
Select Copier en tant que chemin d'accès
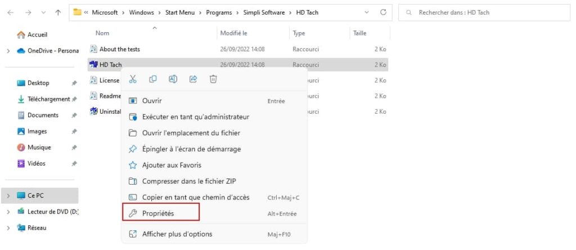coord(214,198)
